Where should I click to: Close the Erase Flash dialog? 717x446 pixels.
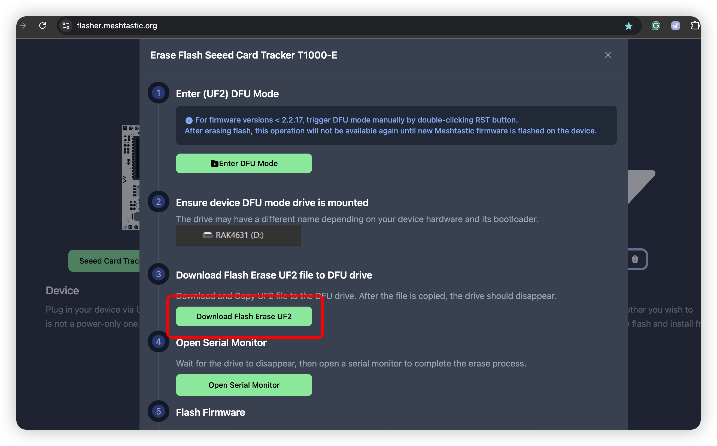click(x=607, y=55)
